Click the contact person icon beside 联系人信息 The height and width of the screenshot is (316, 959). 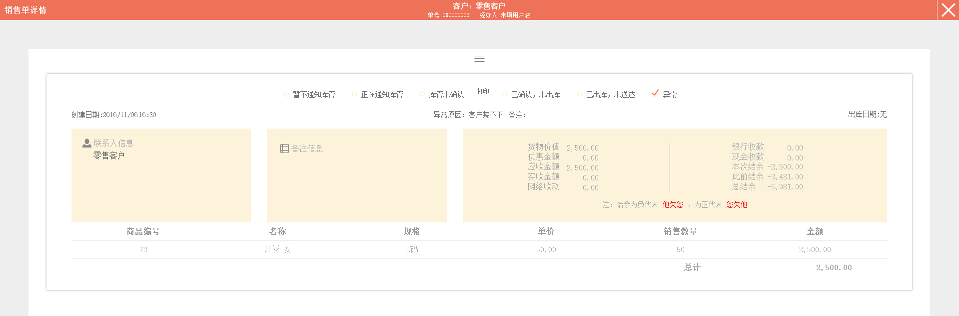click(87, 143)
